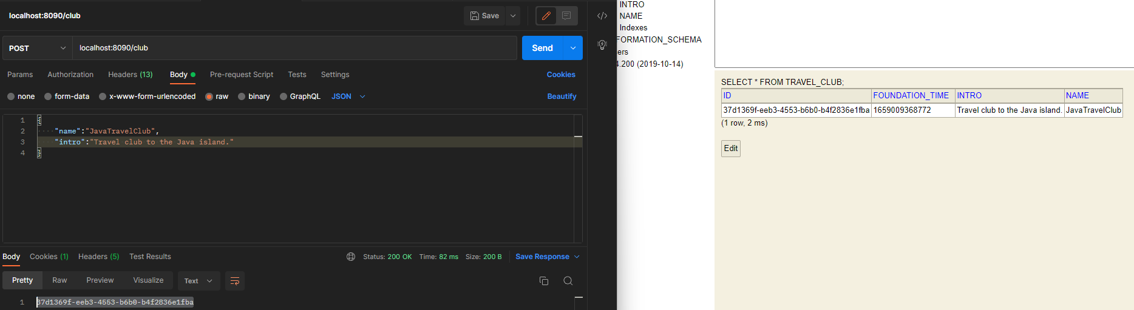1134x310 pixels.
Task: Click the request URL input field
Action: pos(294,48)
